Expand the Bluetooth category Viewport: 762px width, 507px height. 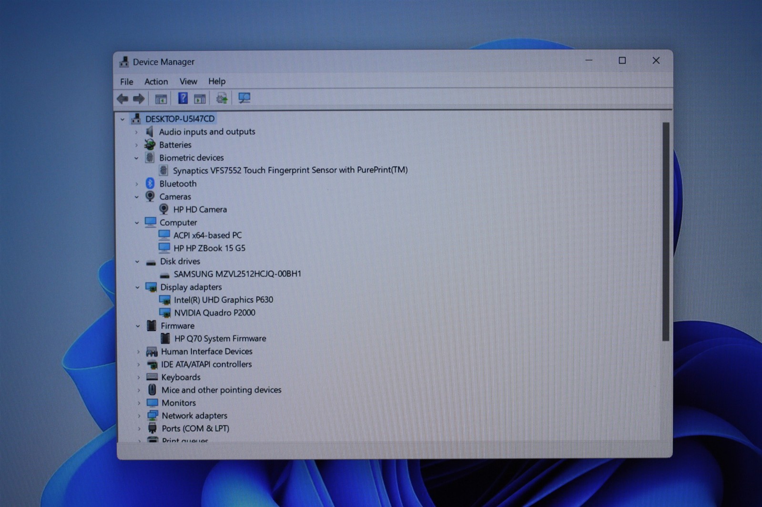click(x=137, y=184)
